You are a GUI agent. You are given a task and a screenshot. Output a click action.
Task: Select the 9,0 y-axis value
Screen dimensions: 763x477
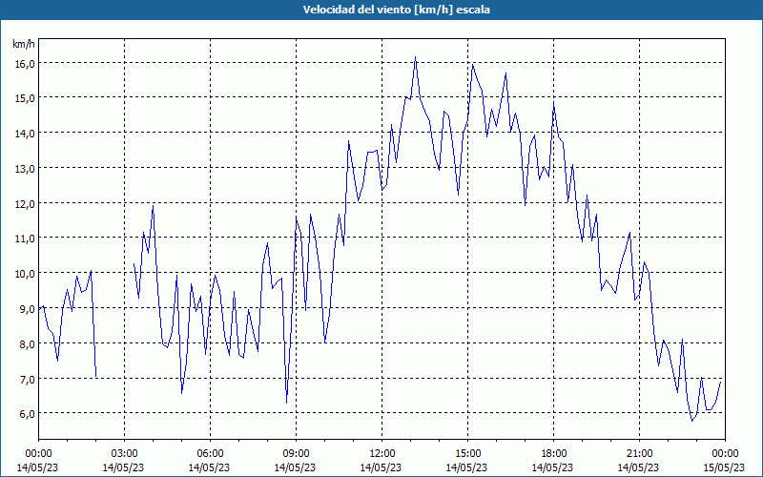[27, 308]
